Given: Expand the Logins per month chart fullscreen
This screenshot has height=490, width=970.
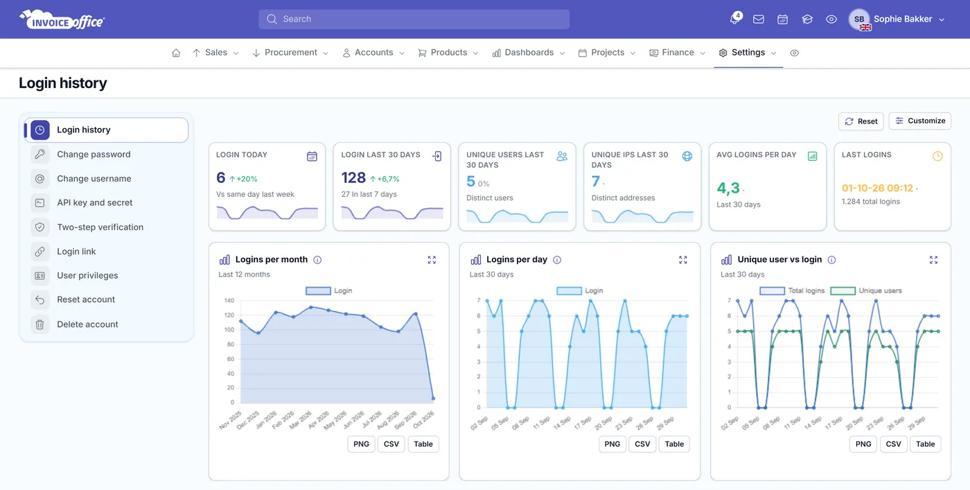Looking at the screenshot, I should (432, 260).
